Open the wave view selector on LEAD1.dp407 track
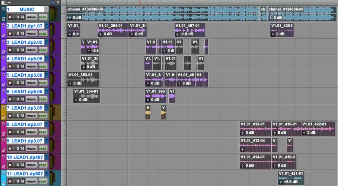Image resolution: width=338 pixels, height=186 pixels. (31, 165)
